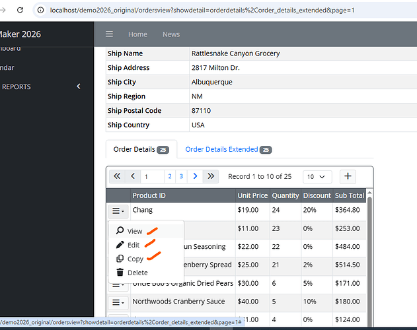Switch to Order Details tab
This screenshot has height=330, width=417.
click(x=141, y=149)
